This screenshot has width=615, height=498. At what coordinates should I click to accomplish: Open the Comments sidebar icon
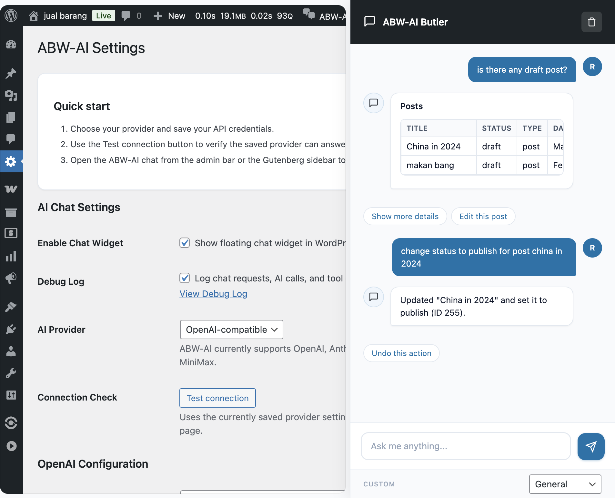point(11,139)
